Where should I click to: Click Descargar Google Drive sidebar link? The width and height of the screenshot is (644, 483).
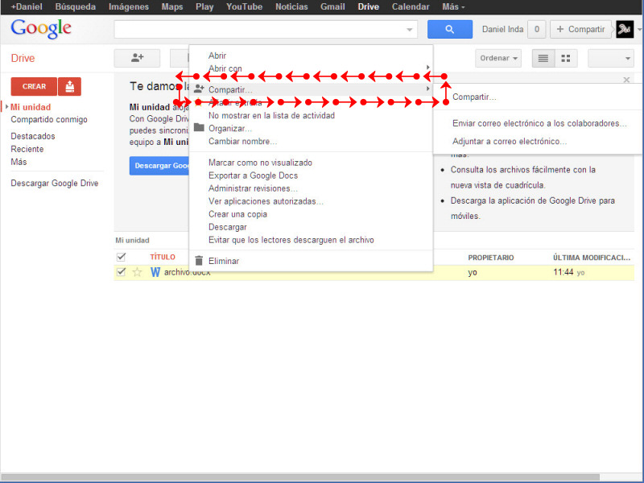point(55,184)
